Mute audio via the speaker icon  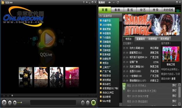tap(15, 102)
